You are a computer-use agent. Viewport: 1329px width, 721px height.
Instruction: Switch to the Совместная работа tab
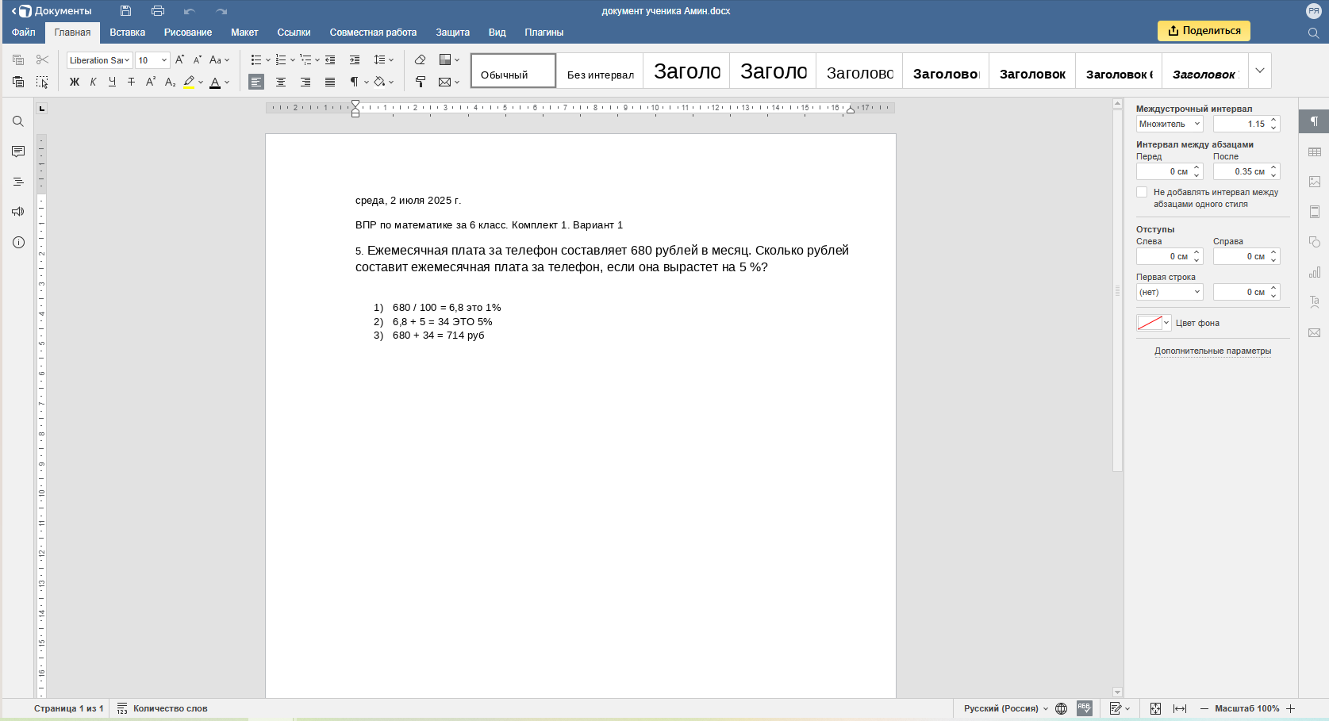click(x=373, y=33)
